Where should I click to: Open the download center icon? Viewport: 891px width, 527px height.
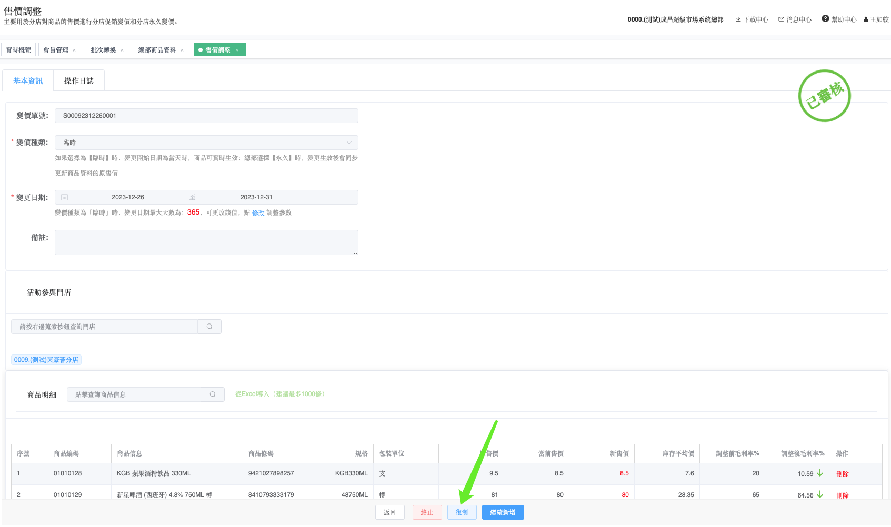pos(738,19)
